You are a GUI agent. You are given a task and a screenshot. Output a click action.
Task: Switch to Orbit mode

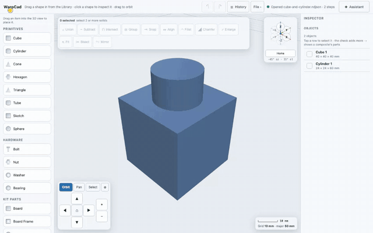[66, 187]
